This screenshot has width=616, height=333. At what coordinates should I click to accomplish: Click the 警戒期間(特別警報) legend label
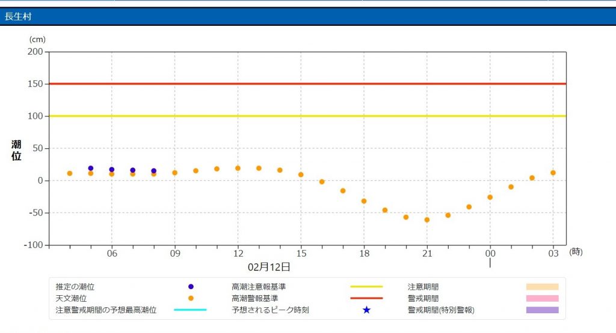click(441, 310)
